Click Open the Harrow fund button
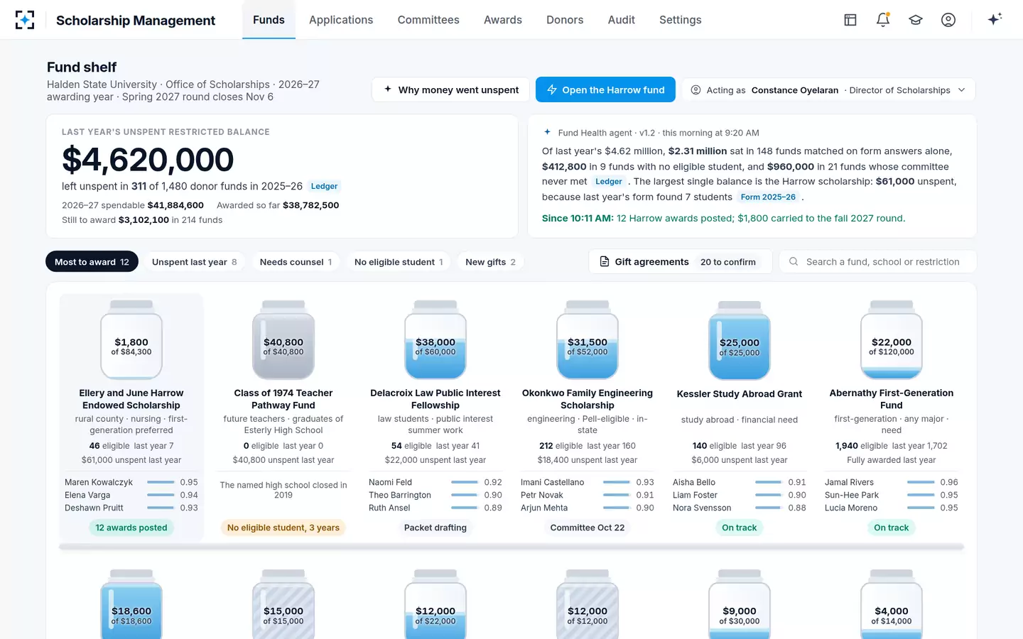This screenshot has height=639, width=1023. click(x=606, y=90)
